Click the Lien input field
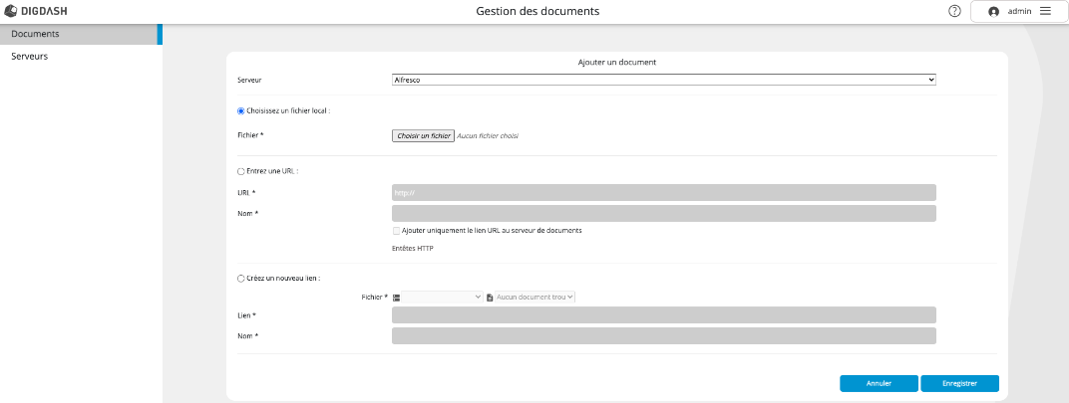The height and width of the screenshot is (403, 1069). pyautogui.click(x=664, y=315)
